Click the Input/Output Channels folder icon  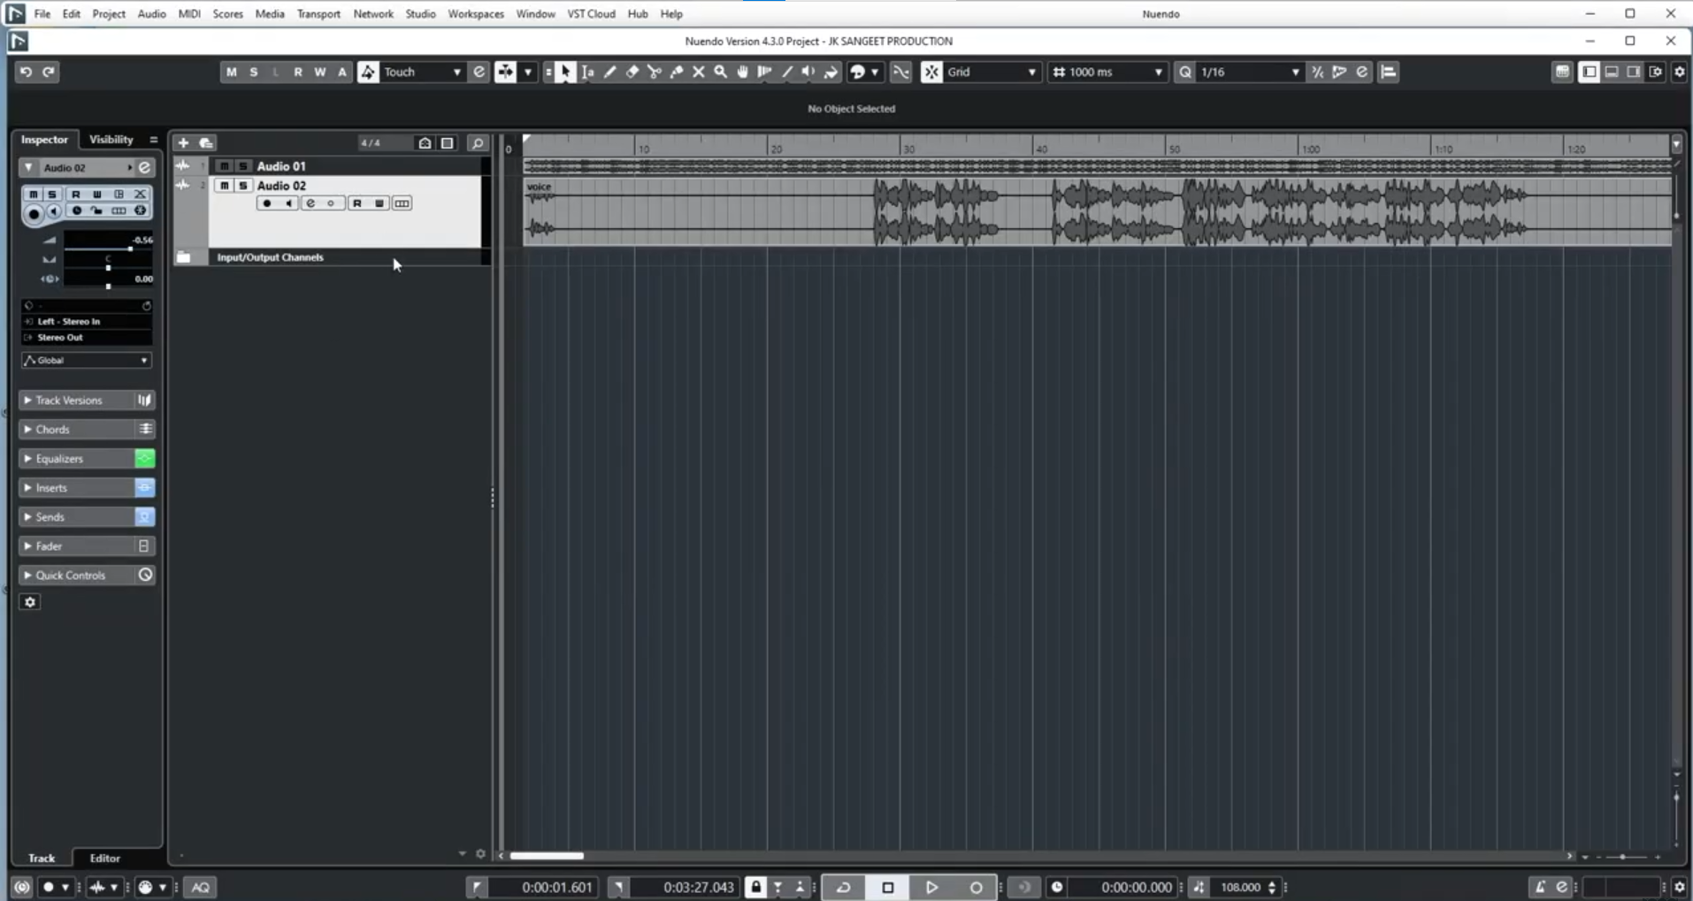(184, 257)
